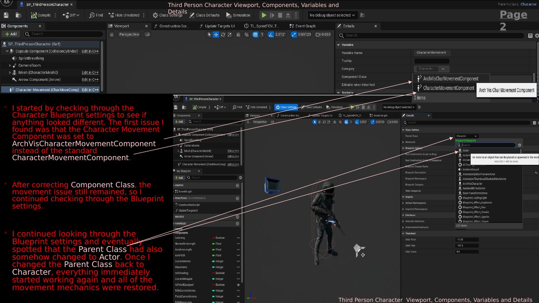The image size is (539, 303).
Task: Toggle the eye icon for IsPistolEquipped variable
Action: pos(238,285)
